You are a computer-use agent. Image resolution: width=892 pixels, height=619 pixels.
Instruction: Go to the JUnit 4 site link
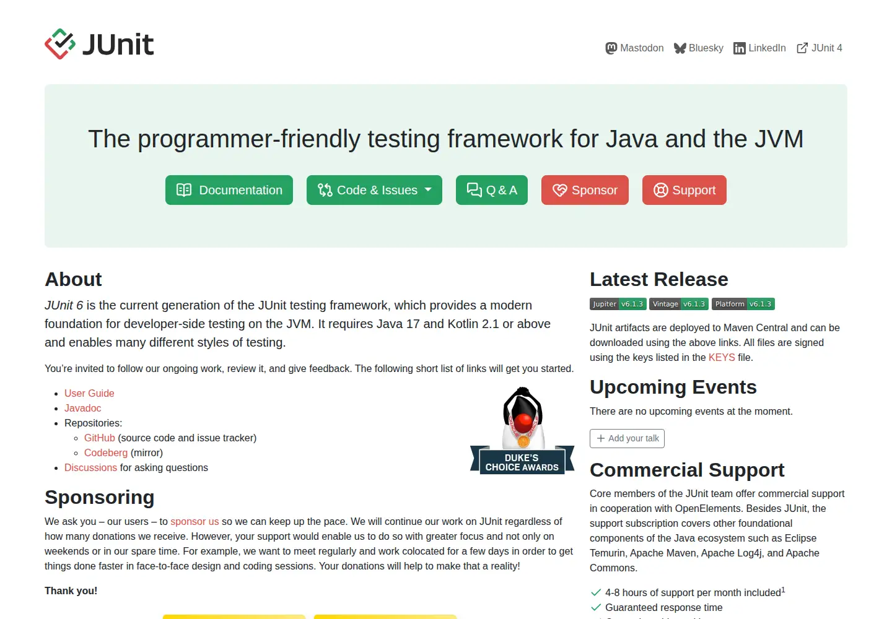coord(827,48)
